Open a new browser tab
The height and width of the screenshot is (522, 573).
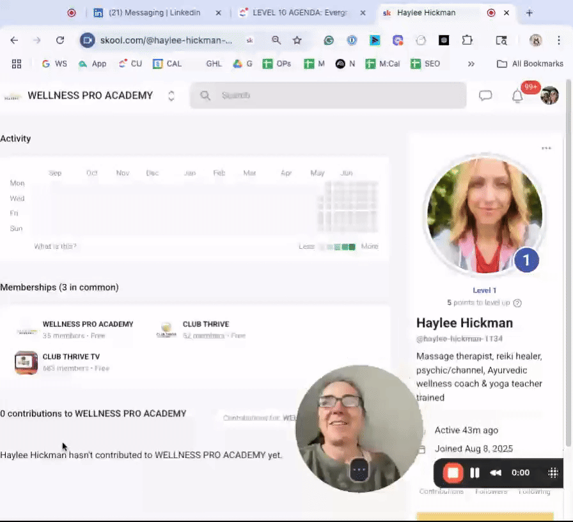[x=529, y=13]
